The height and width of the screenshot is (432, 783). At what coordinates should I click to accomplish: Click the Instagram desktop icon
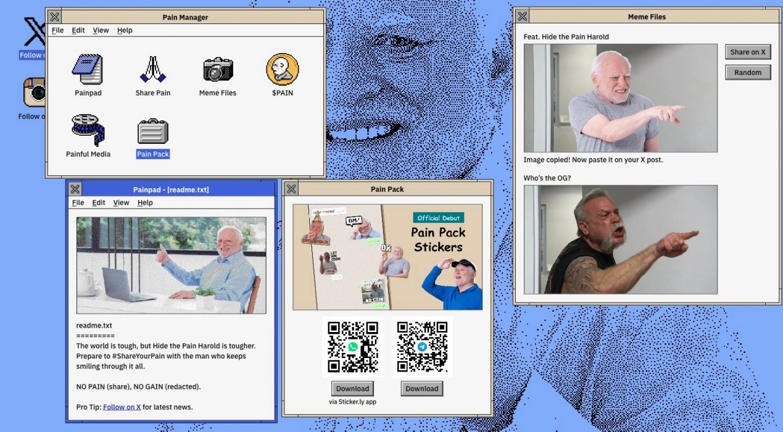[35, 93]
